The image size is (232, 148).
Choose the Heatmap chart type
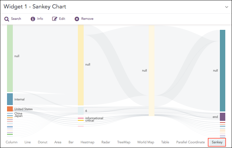point(87,142)
